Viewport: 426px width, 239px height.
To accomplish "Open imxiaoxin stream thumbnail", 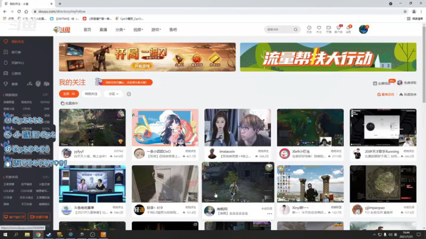I will [x=237, y=127].
